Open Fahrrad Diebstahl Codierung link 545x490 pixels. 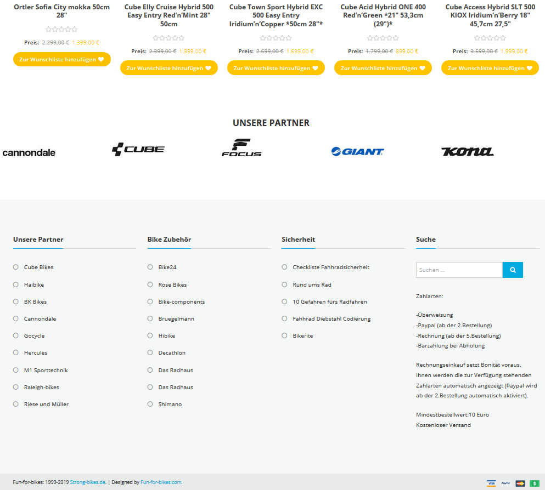tap(332, 319)
